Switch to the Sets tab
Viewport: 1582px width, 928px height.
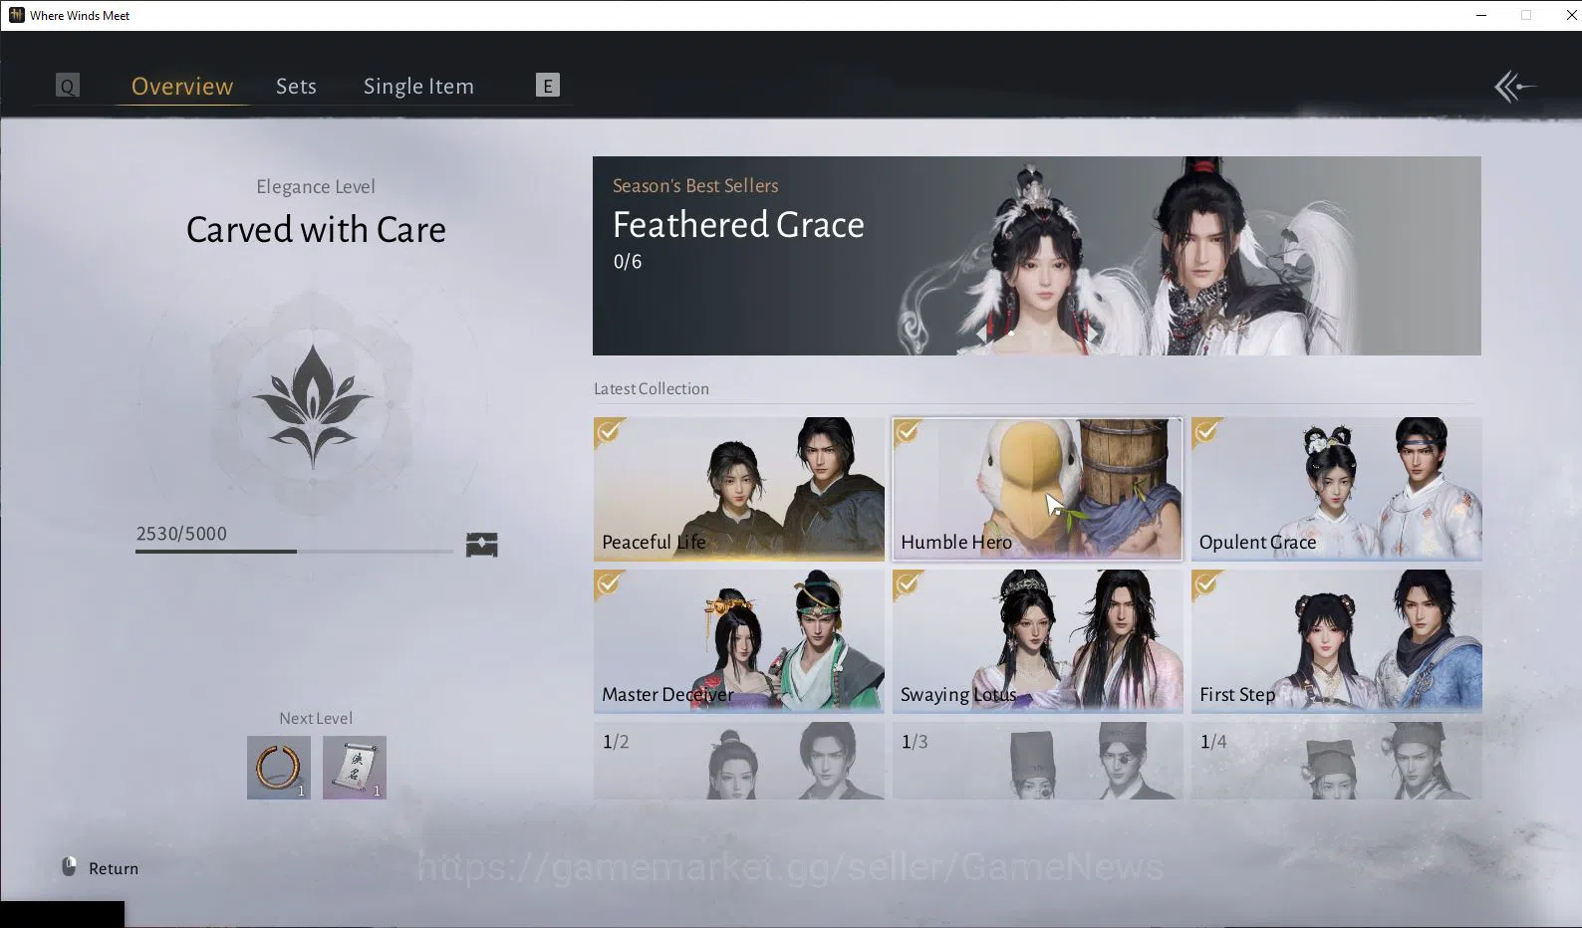click(296, 87)
